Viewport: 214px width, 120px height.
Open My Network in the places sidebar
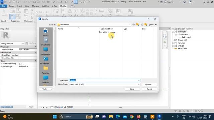(45, 61)
